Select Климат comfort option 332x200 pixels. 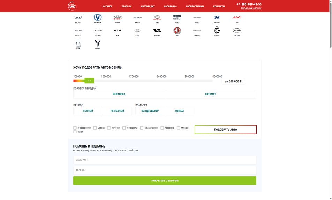179,111
